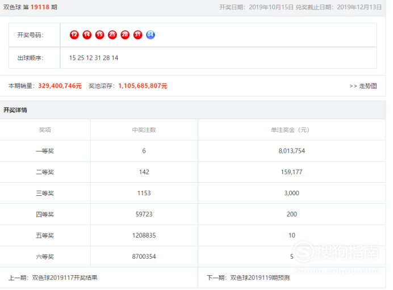Viewport: 393px width, 290px height.
Task: Click the 开奖号码 label
Action: pos(30,35)
